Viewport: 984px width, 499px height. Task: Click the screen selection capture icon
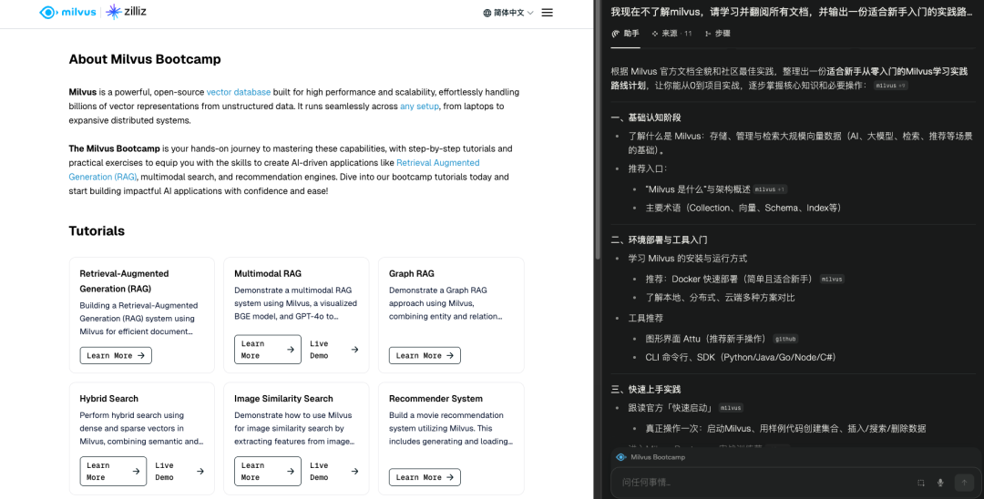coord(920,483)
